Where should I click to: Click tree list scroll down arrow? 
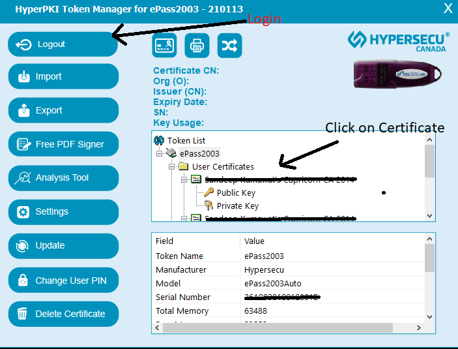point(429,216)
